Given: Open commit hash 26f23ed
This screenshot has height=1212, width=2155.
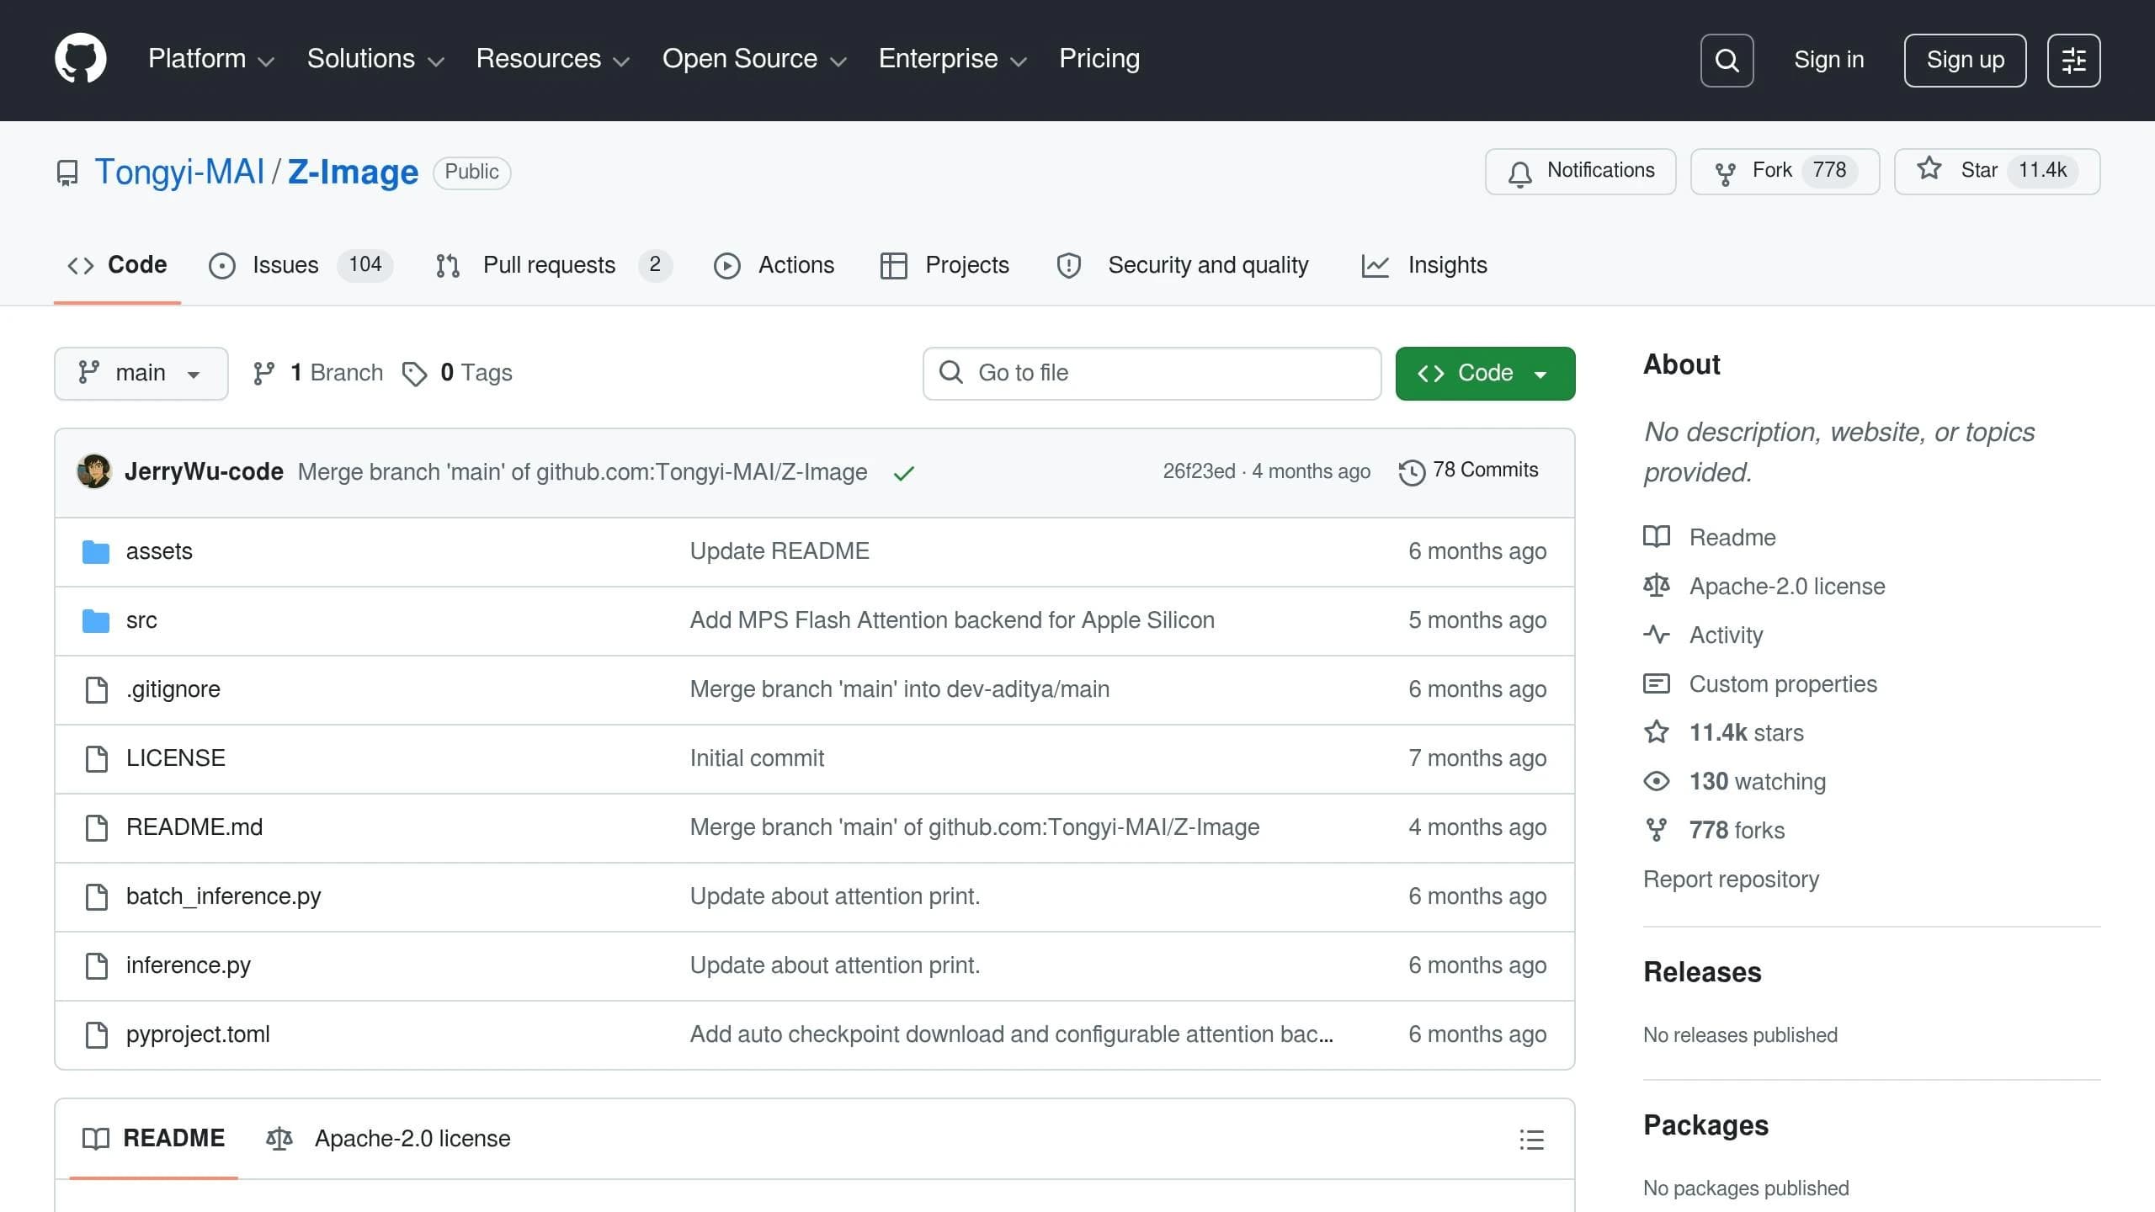Looking at the screenshot, I should pos(1199,471).
